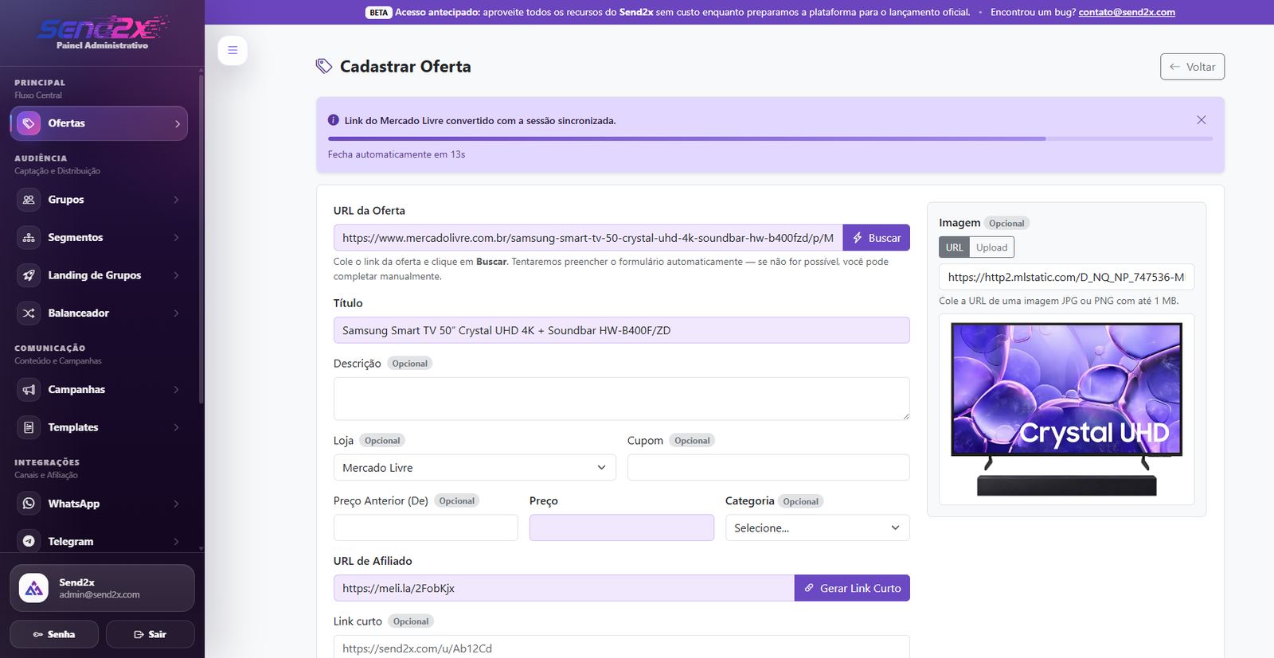Click the Campanhas megaphone icon

(x=29, y=389)
